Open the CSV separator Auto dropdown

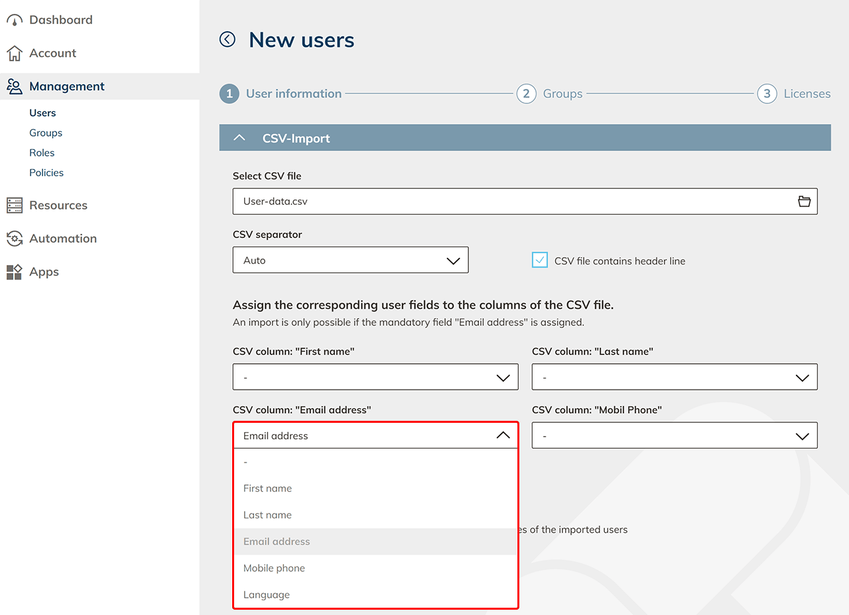350,260
